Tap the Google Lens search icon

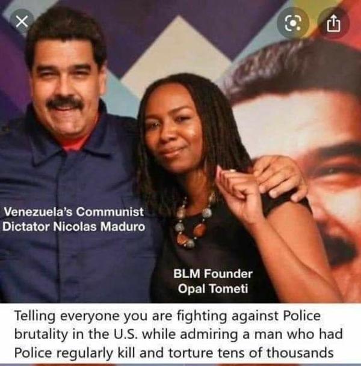click(293, 23)
